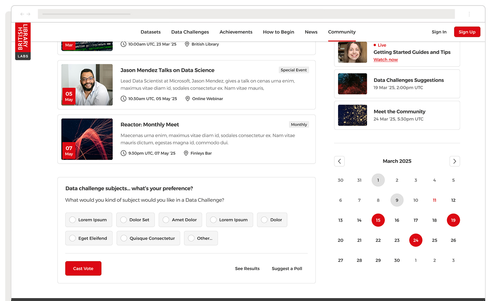Select March 24 highlighted calendar date

(x=416, y=240)
